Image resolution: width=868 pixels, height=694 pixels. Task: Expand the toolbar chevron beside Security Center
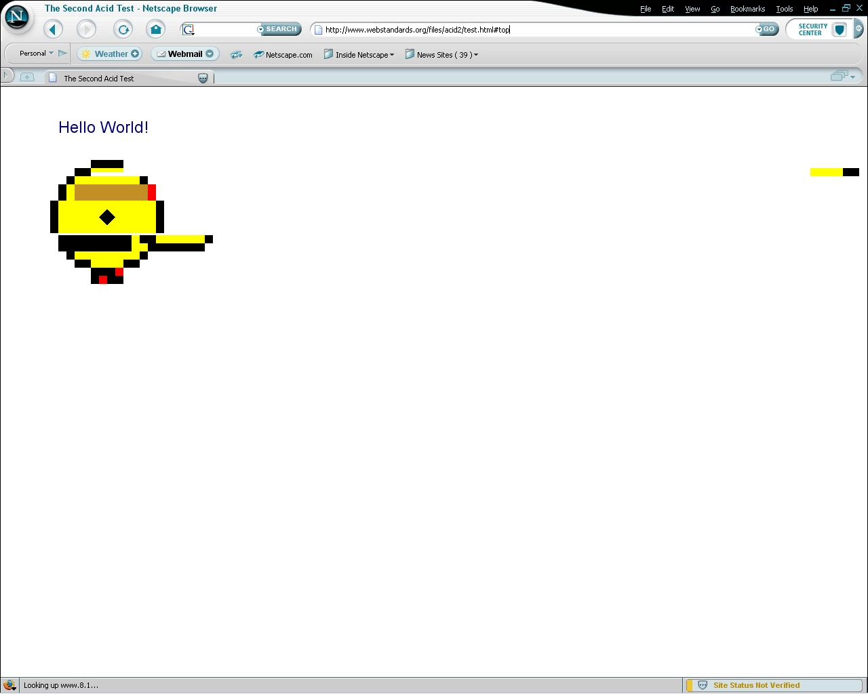point(859,29)
